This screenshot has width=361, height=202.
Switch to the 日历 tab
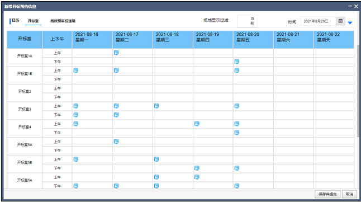coord(16,21)
